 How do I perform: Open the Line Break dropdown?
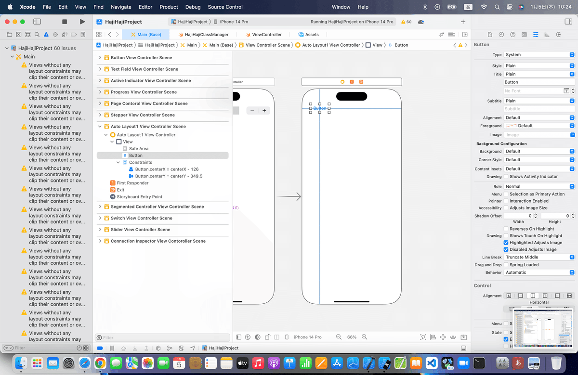tap(539, 257)
